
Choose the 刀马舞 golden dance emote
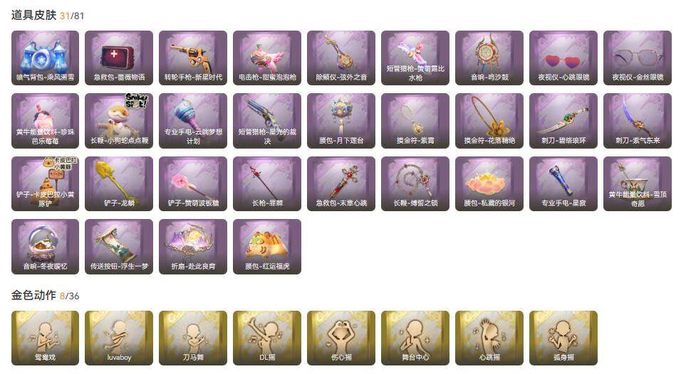pyautogui.click(x=193, y=338)
